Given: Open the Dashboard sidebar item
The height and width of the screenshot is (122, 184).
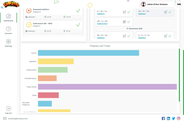Looking at the screenshot, I should pos(8,18).
